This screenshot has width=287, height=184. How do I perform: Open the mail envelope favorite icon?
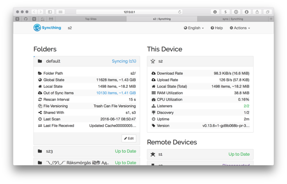[x=51, y=19]
